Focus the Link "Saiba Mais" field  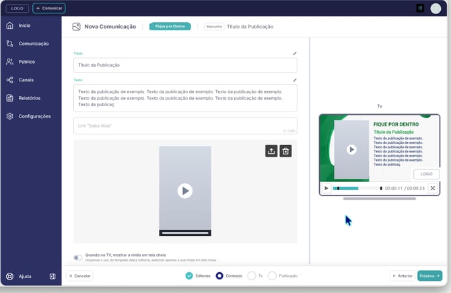tap(185, 126)
